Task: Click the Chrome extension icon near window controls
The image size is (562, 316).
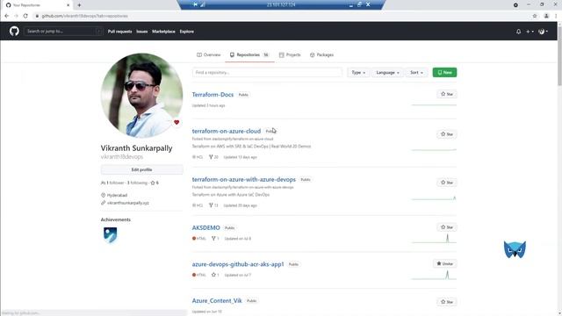Action: [x=515, y=5]
